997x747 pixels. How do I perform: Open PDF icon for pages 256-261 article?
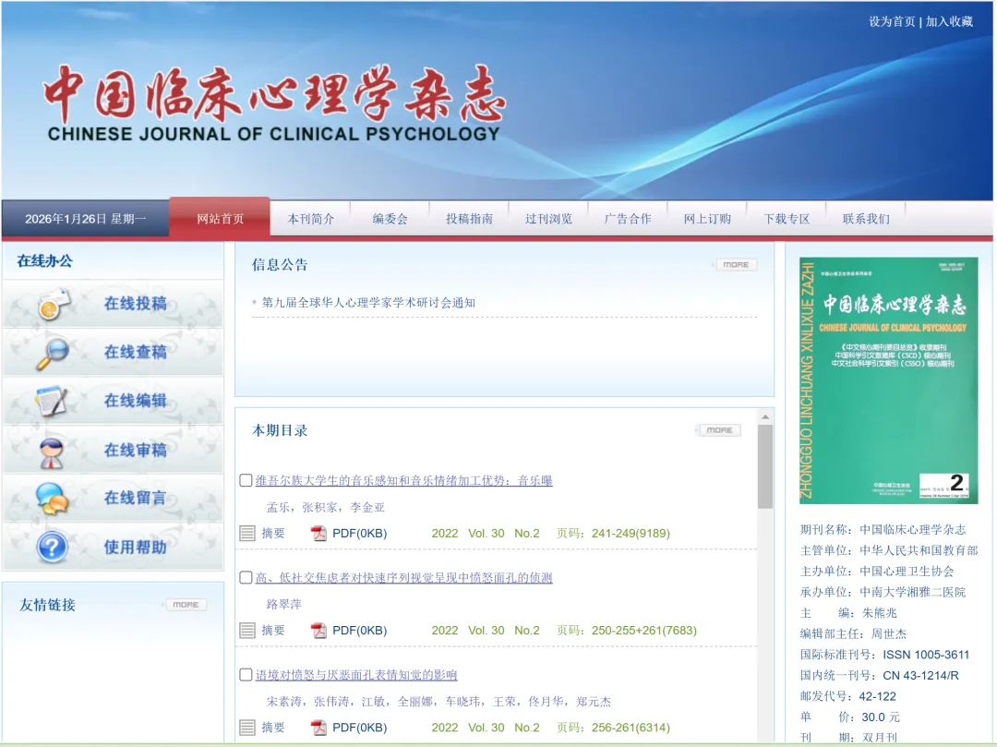tap(318, 728)
